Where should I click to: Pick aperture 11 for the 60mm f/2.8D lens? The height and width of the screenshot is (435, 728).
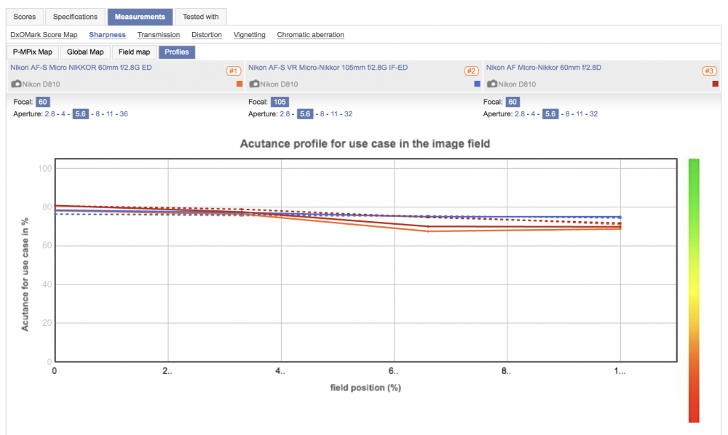click(579, 114)
